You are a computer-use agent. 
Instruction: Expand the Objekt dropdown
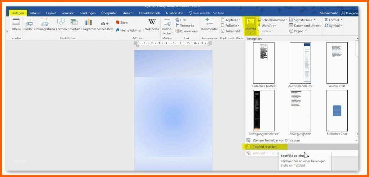[x=298, y=31]
